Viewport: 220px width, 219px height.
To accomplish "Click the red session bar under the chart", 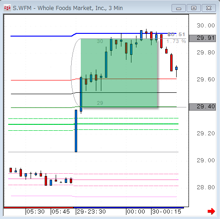I will pyautogui.click(x=38, y=208).
